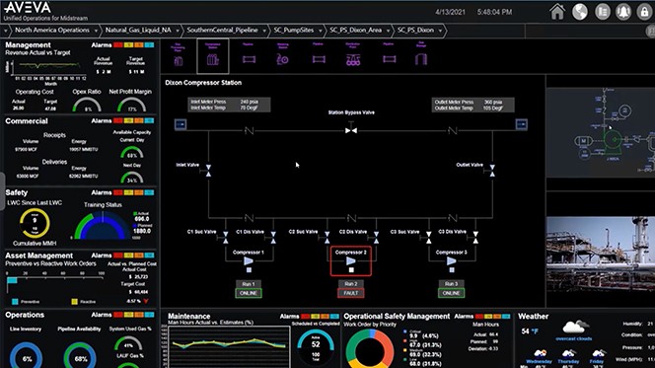
Task: Open the globe map view icon
Action: pos(580,12)
